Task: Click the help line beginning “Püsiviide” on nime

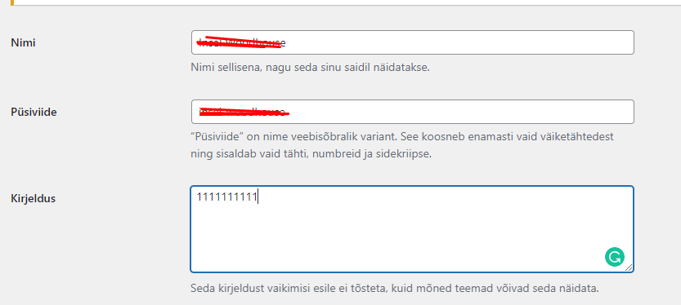Action: 402,137
